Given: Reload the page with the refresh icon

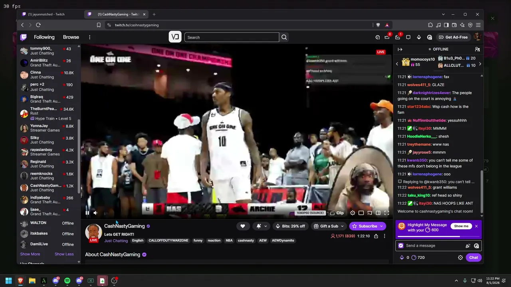Looking at the screenshot, I should pos(38,25).
